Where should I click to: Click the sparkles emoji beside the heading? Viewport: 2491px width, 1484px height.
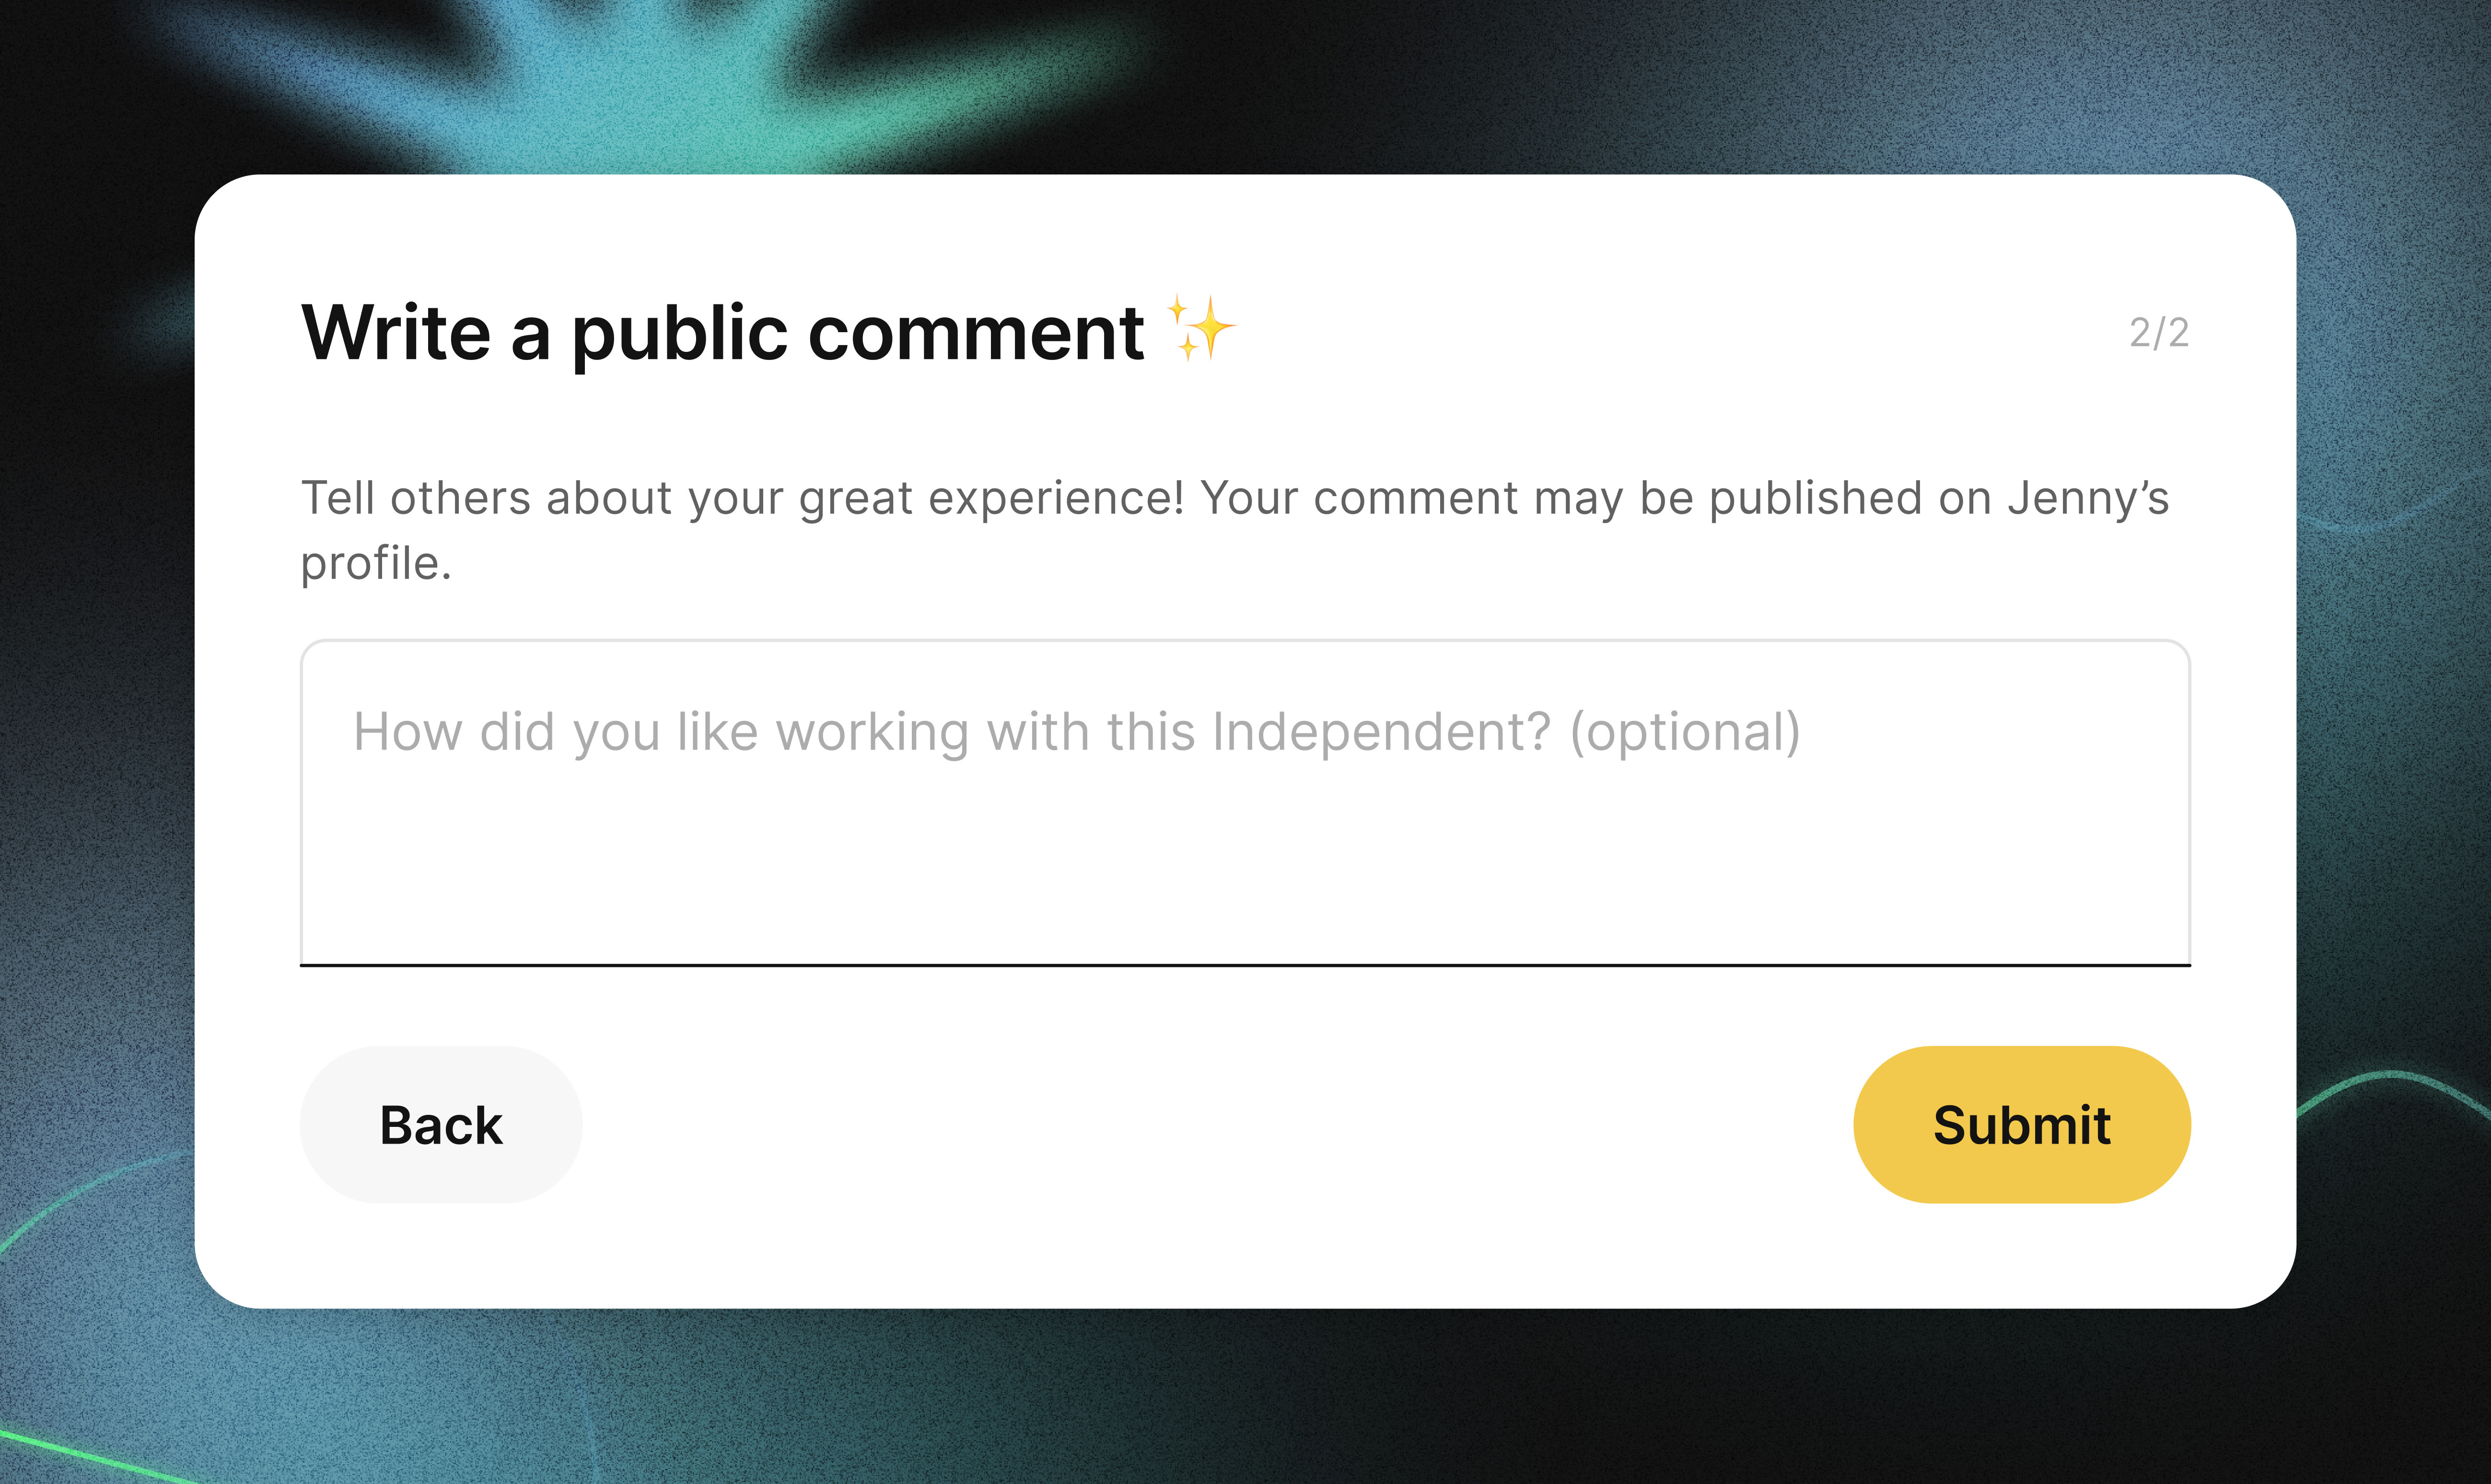coord(1201,328)
